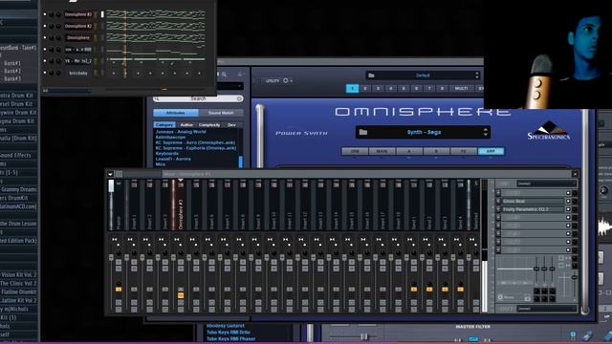The image size is (612, 344).
Task: Select Omnisphere part 2 button
Action: [x=365, y=89]
